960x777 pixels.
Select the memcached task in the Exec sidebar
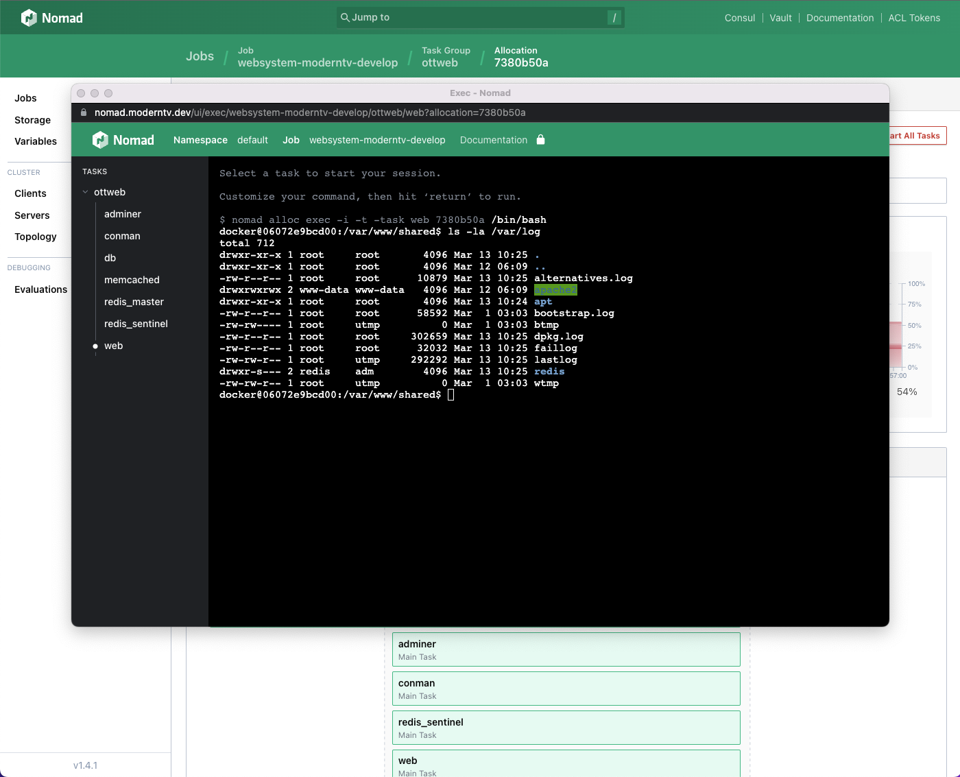(132, 280)
